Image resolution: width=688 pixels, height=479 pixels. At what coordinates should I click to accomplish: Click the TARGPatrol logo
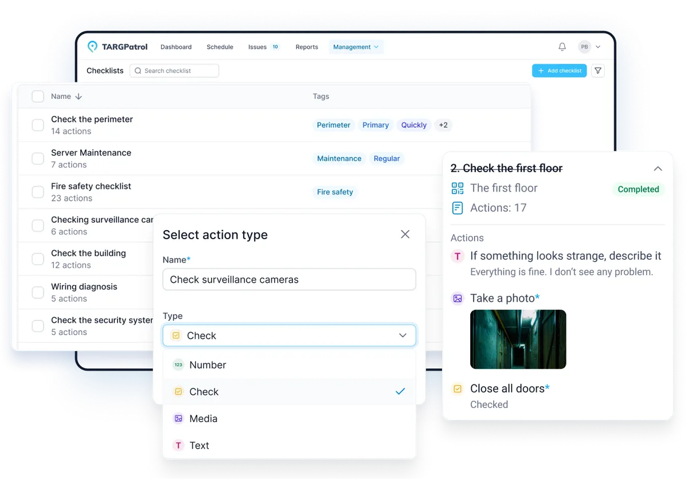(117, 47)
